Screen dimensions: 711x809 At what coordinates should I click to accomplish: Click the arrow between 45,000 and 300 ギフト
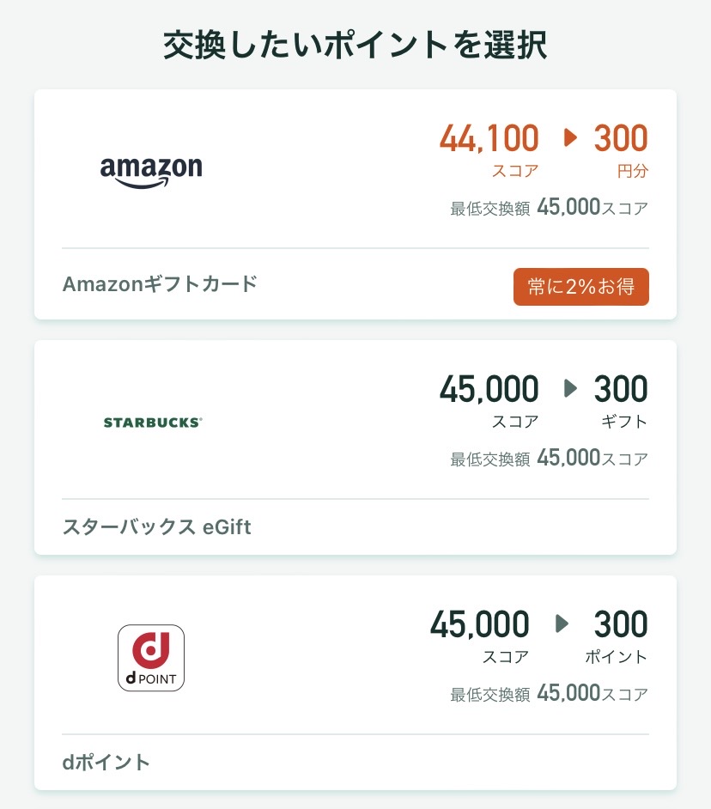(x=570, y=389)
